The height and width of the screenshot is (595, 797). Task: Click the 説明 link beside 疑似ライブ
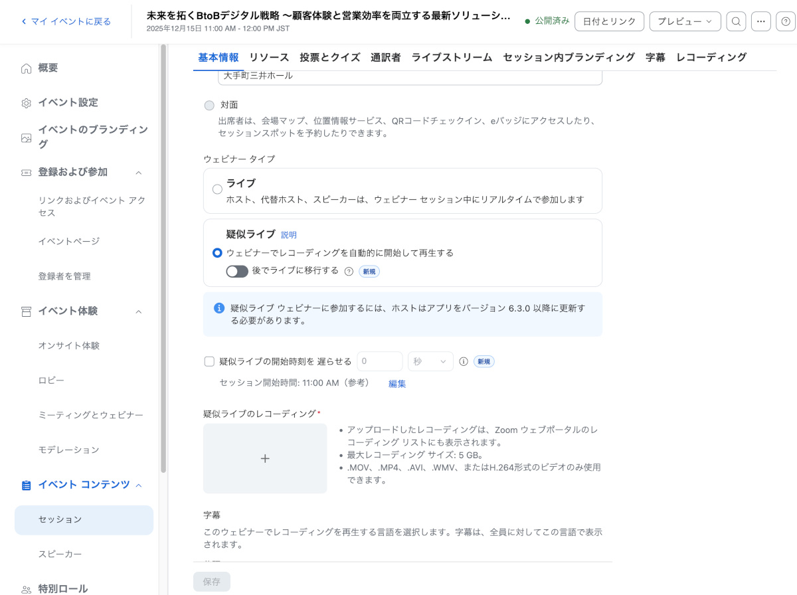[x=289, y=235]
